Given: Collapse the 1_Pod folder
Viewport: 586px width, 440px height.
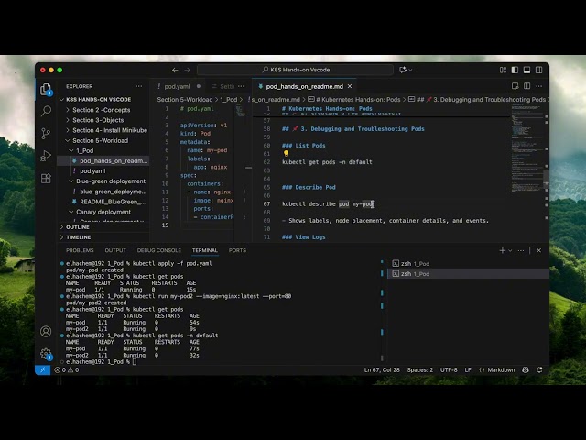Looking at the screenshot, I should click(103, 150).
